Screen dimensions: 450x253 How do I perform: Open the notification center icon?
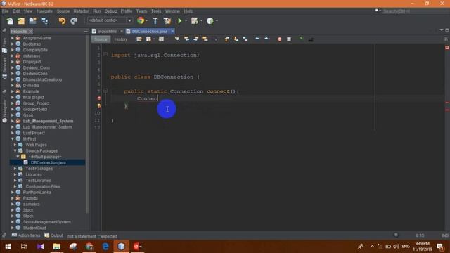coord(440,247)
